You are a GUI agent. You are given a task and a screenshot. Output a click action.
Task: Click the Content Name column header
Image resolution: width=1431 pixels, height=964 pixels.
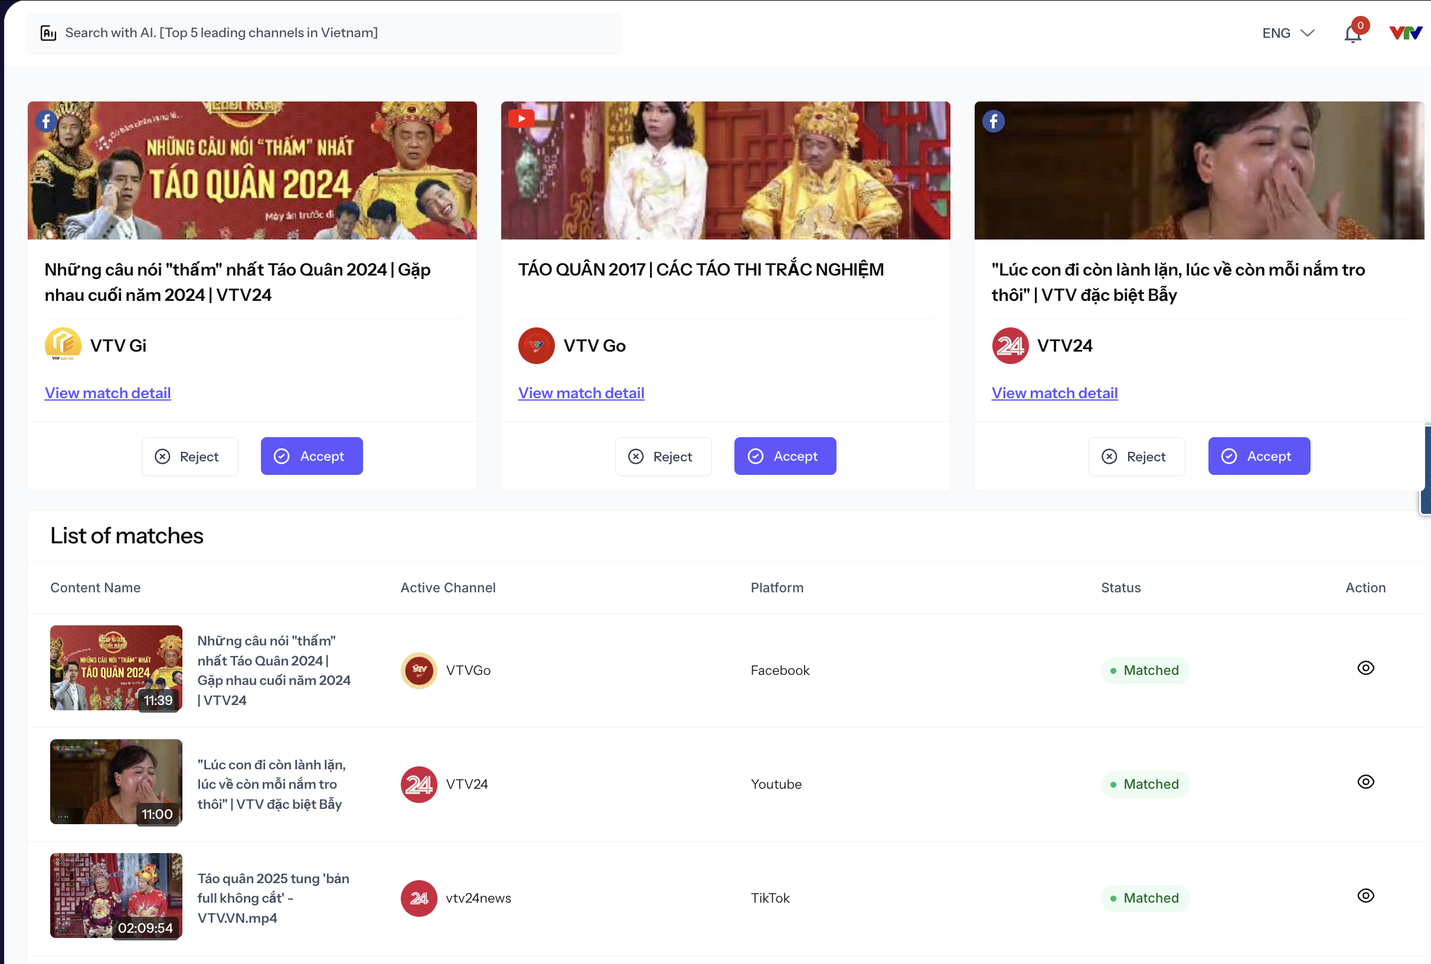(x=96, y=588)
